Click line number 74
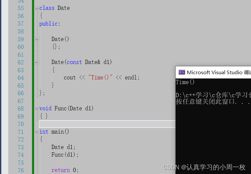Image resolution: width=251 pixels, height=174 pixels. click(21, 155)
